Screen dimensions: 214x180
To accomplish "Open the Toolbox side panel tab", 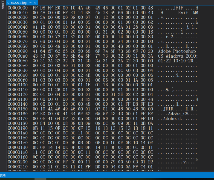I will coord(2,5).
